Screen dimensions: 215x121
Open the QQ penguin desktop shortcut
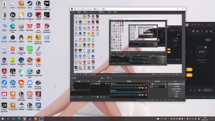click(21, 38)
